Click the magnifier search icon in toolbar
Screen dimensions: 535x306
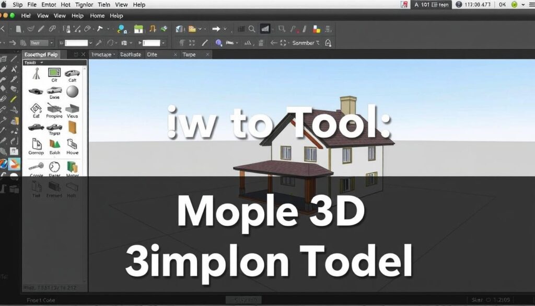pyautogui.click(x=252, y=29)
